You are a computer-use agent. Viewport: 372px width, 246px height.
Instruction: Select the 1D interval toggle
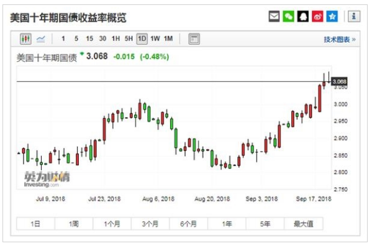(142, 39)
